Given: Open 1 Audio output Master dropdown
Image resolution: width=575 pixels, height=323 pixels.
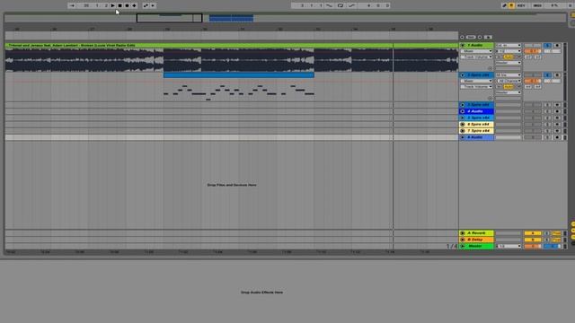Looking at the screenshot, I should 509,63.
